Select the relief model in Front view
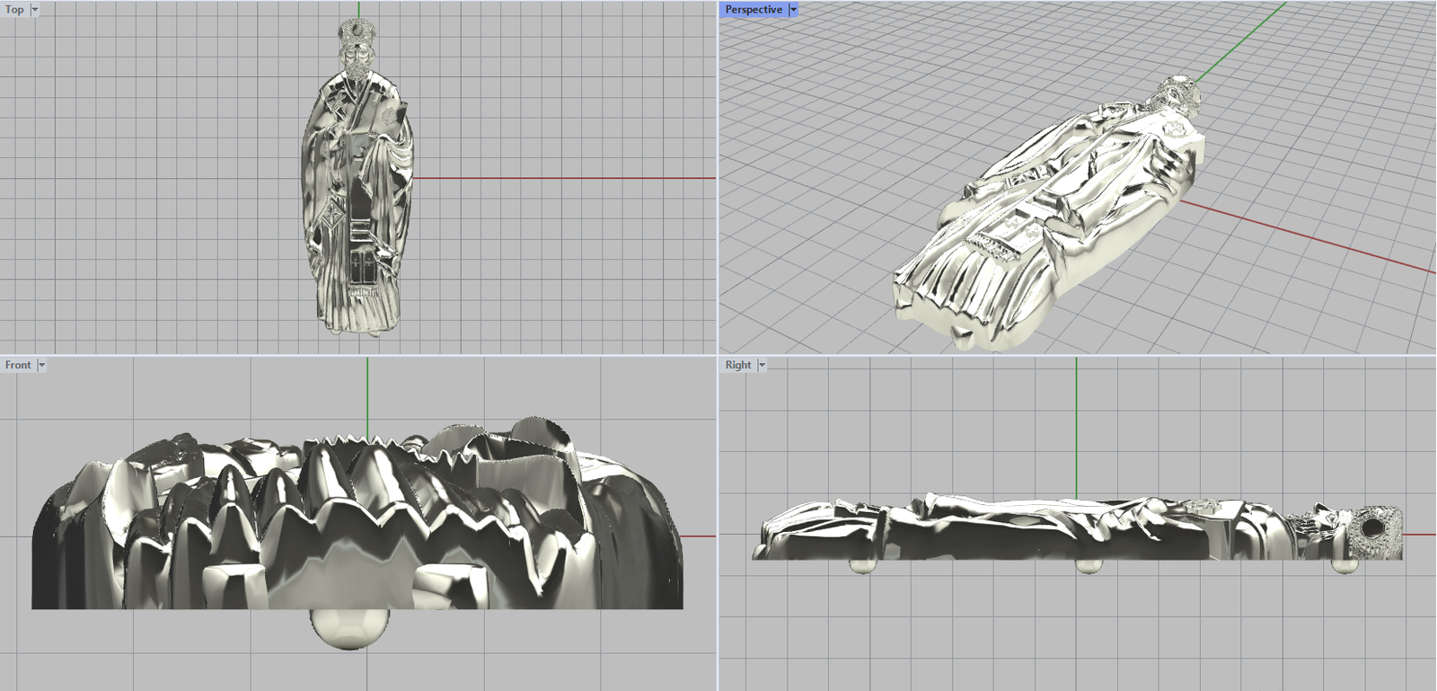The height and width of the screenshot is (691, 1437). tap(359, 530)
